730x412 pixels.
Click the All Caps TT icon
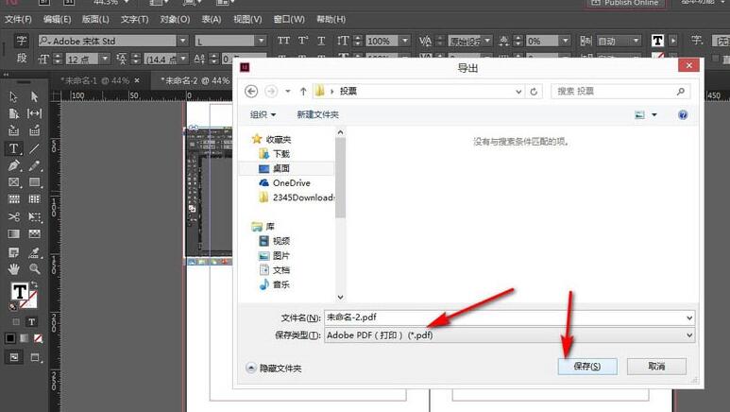click(x=283, y=41)
